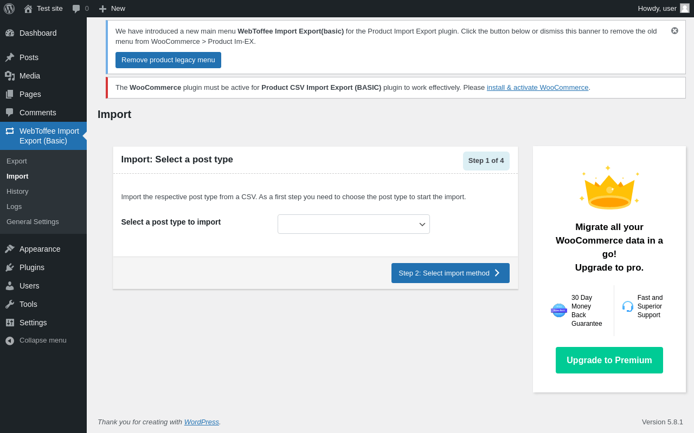Open the Plugins menu
Screen dimensions: 694x433
click(x=43, y=267)
